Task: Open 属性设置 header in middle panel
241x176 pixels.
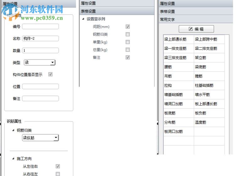Action: [117, 3]
